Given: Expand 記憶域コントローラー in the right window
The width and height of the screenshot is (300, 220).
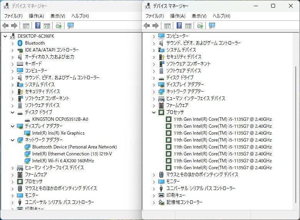Looking at the screenshot, I should pyautogui.click(x=154, y=202).
